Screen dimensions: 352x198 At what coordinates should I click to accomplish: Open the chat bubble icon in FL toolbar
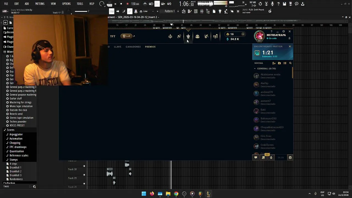coord(296,4)
